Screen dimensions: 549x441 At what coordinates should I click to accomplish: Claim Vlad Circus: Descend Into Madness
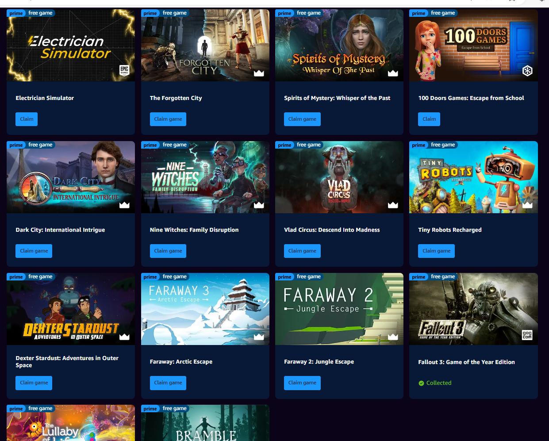point(302,251)
